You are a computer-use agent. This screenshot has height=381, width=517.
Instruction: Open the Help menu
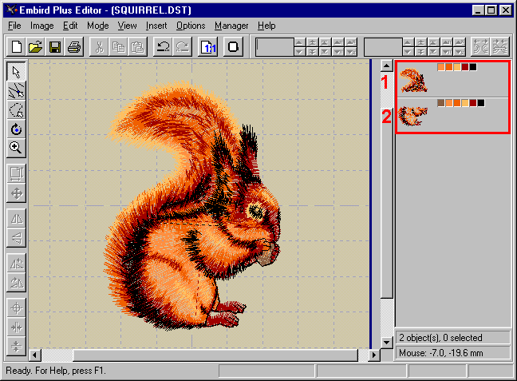(266, 26)
